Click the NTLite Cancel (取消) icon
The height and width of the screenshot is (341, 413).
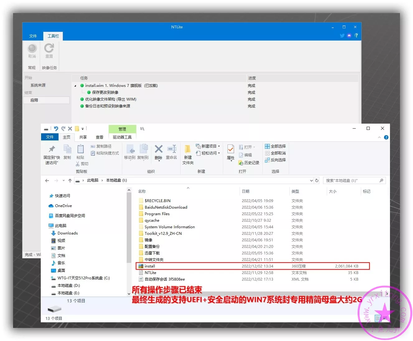point(32,49)
